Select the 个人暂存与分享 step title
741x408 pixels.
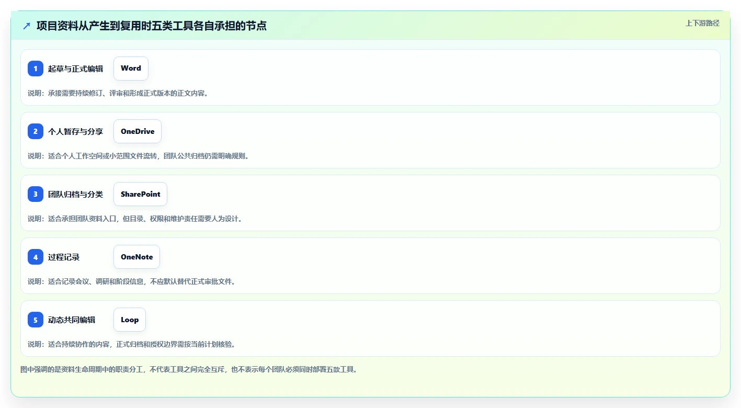coord(75,131)
